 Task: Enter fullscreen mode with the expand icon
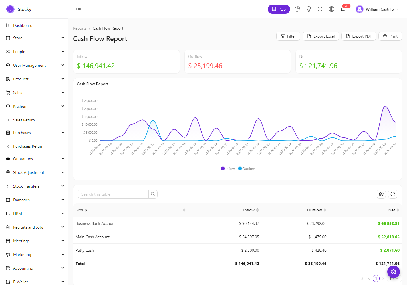pyautogui.click(x=320, y=9)
